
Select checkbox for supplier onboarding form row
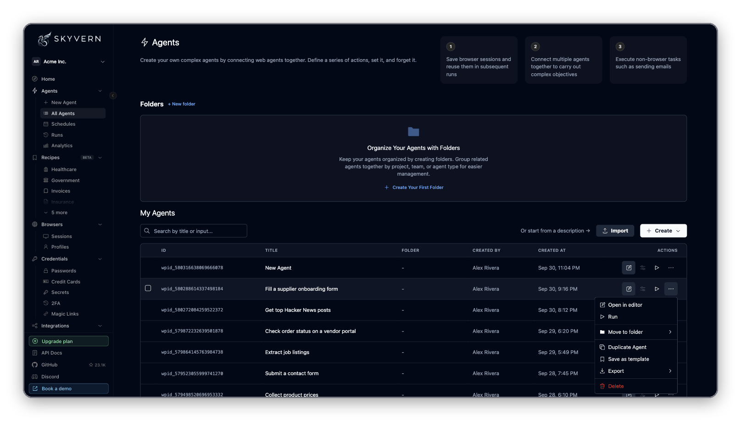pyautogui.click(x=148, y=288)
